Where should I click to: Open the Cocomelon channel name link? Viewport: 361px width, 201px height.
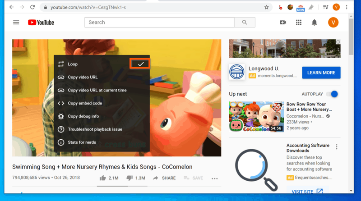click(305, 116)
